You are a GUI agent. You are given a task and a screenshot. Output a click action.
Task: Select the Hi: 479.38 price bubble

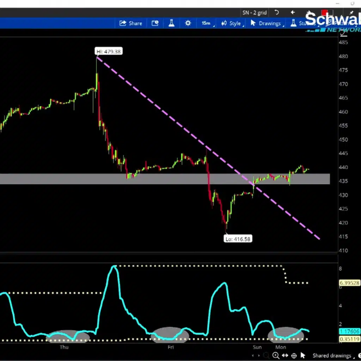[109, 51]
